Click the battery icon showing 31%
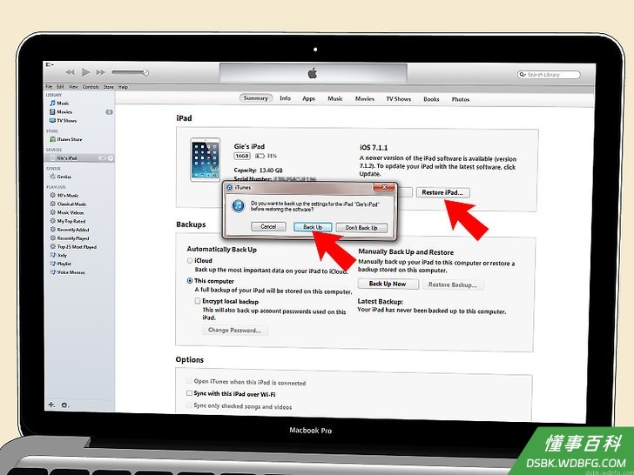The height and width of the screenshot is (475, 634). pyautogui.click(x=260, y=156)
